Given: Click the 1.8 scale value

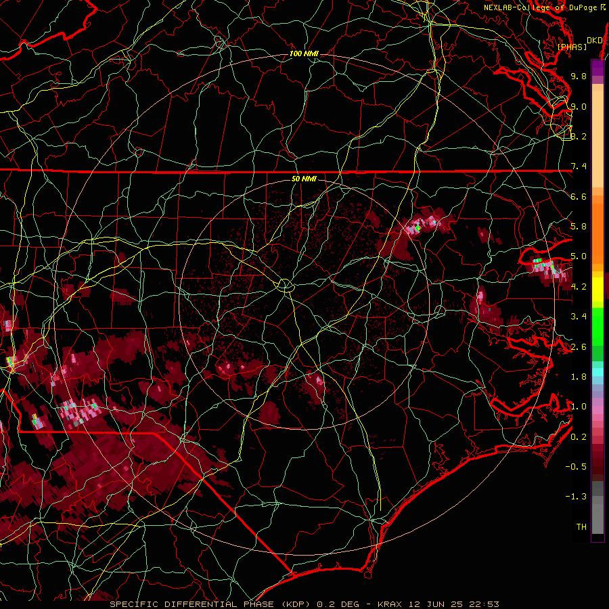Looking at the screenshot, I should tap(579, 377).
